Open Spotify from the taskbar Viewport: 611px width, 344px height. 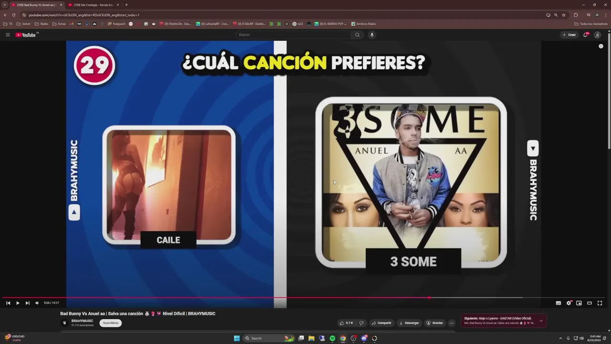pyautogui.click(x=332, y=338)
